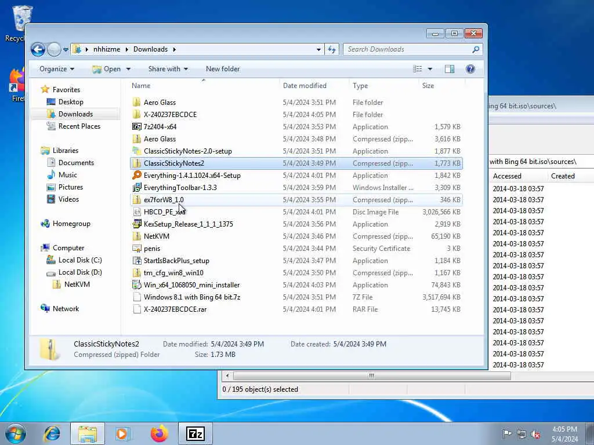
Task: Select Computer in navigation pane
Action: [68, 248]
